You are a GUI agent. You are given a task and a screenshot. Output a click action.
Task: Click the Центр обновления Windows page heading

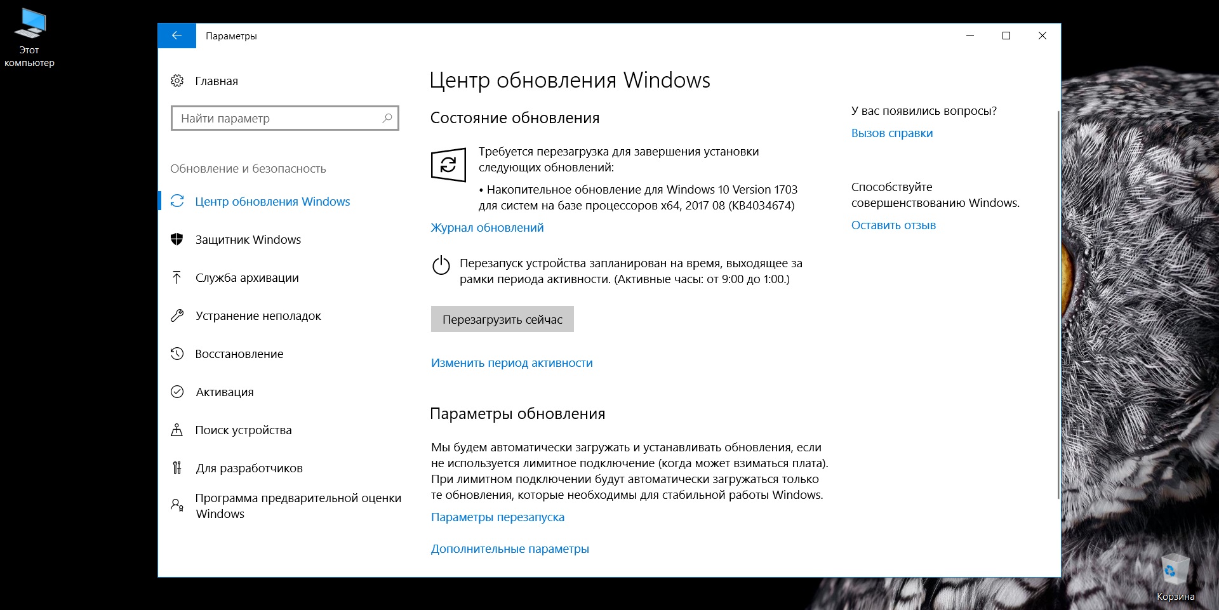pos(570,81)
